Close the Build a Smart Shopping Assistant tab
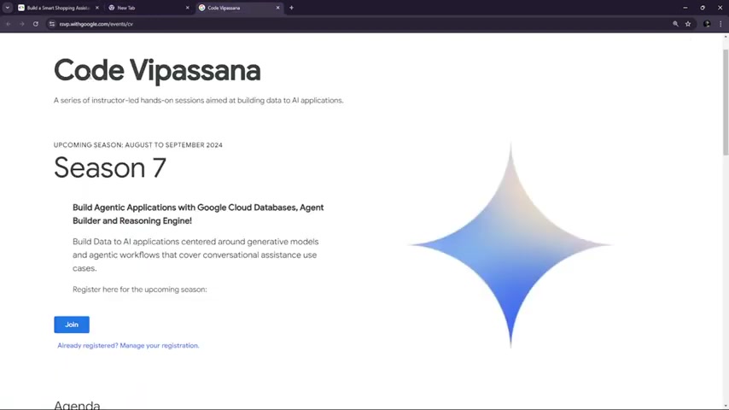Image resolution: width=729 pixels, height=410 pixels. point(97,8)
